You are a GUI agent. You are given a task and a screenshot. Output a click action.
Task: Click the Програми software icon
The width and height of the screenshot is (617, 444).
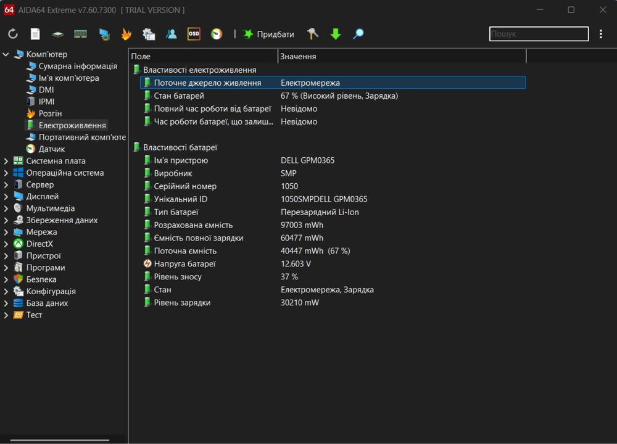[x=18, y=268]
